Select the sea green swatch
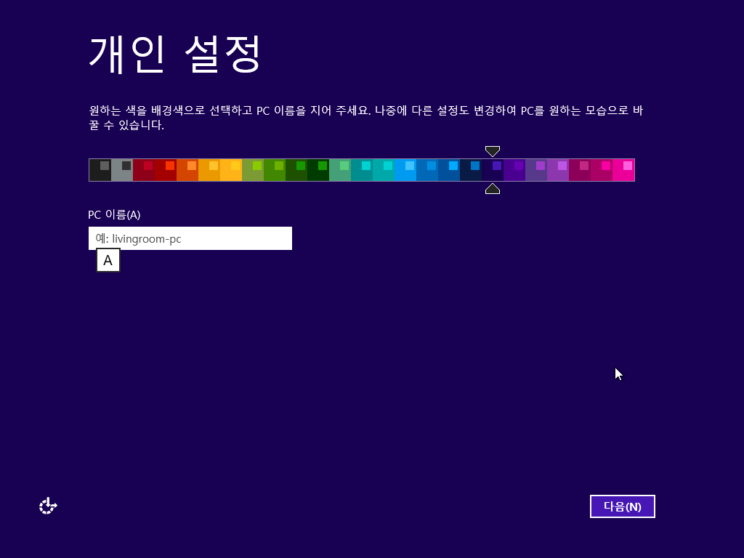The height and width of the screenshot is (558, 744). (340, 170)
